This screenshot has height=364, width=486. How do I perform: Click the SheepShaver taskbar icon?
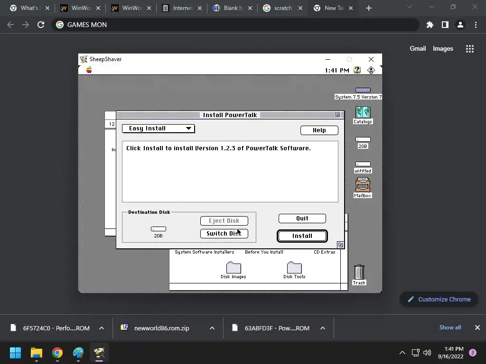pos(99,353)
